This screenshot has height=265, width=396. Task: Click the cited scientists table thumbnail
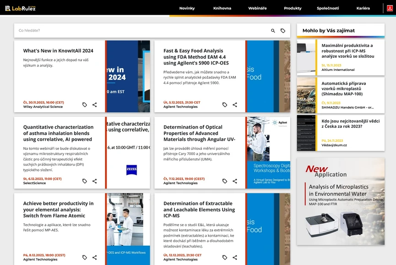point(306,133)
